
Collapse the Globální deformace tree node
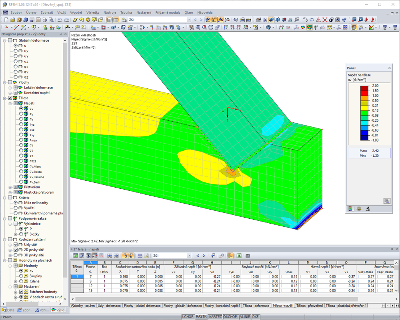(4, 40)
